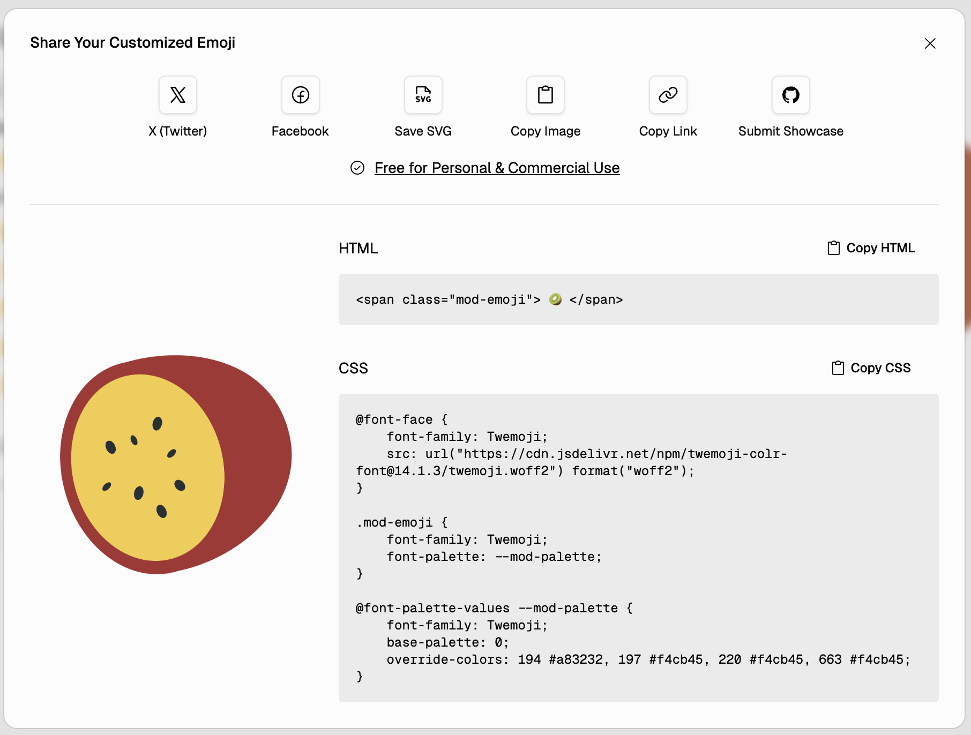The image size is (971, 735).
Task: Click the checkmark circle beside the license text
Action: tap(357, 168)
